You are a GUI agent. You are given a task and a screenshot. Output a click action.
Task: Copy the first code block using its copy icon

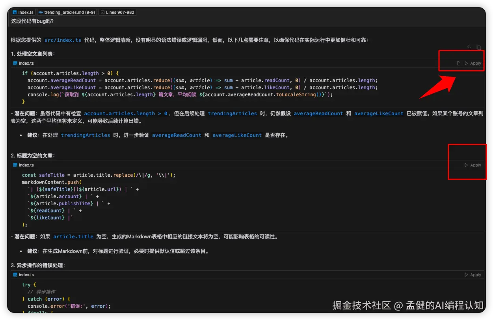tap(458, 63)
